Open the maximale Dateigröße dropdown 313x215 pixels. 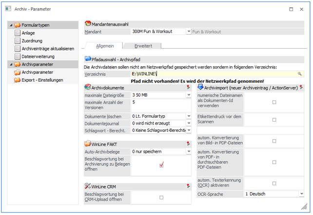[189, 95]
